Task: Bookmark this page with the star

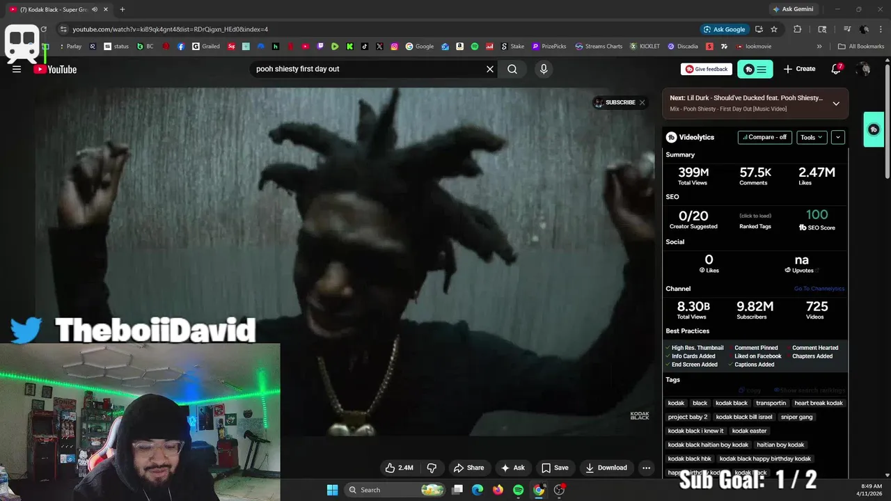Action: (774, 29)
